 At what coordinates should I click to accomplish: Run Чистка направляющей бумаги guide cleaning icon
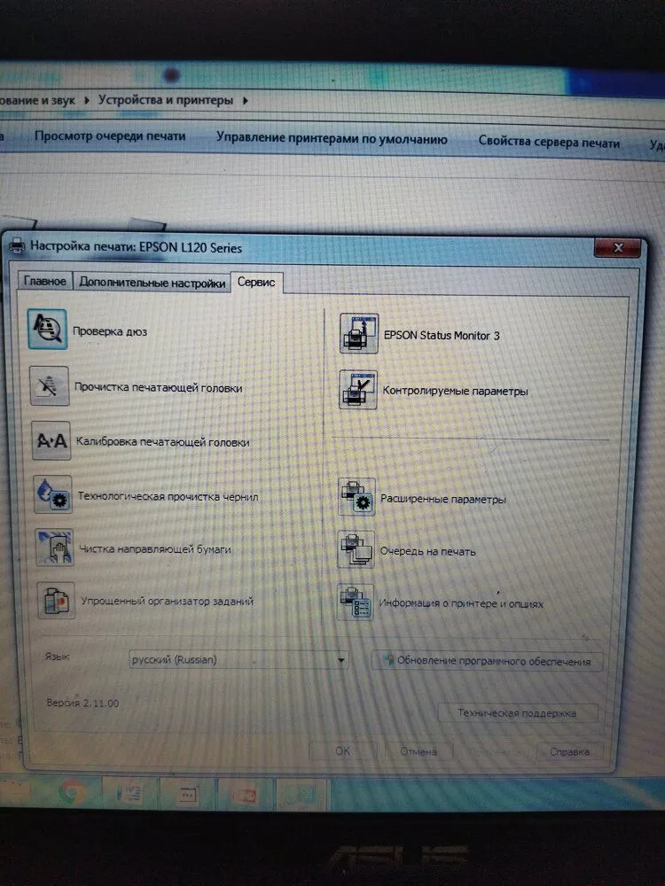point(54,547)
